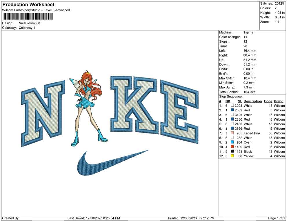The height and width of the screenshot is (221, 287).
Task: Click the Machine value 'Tajima'
Action: (x=248, y=32)
